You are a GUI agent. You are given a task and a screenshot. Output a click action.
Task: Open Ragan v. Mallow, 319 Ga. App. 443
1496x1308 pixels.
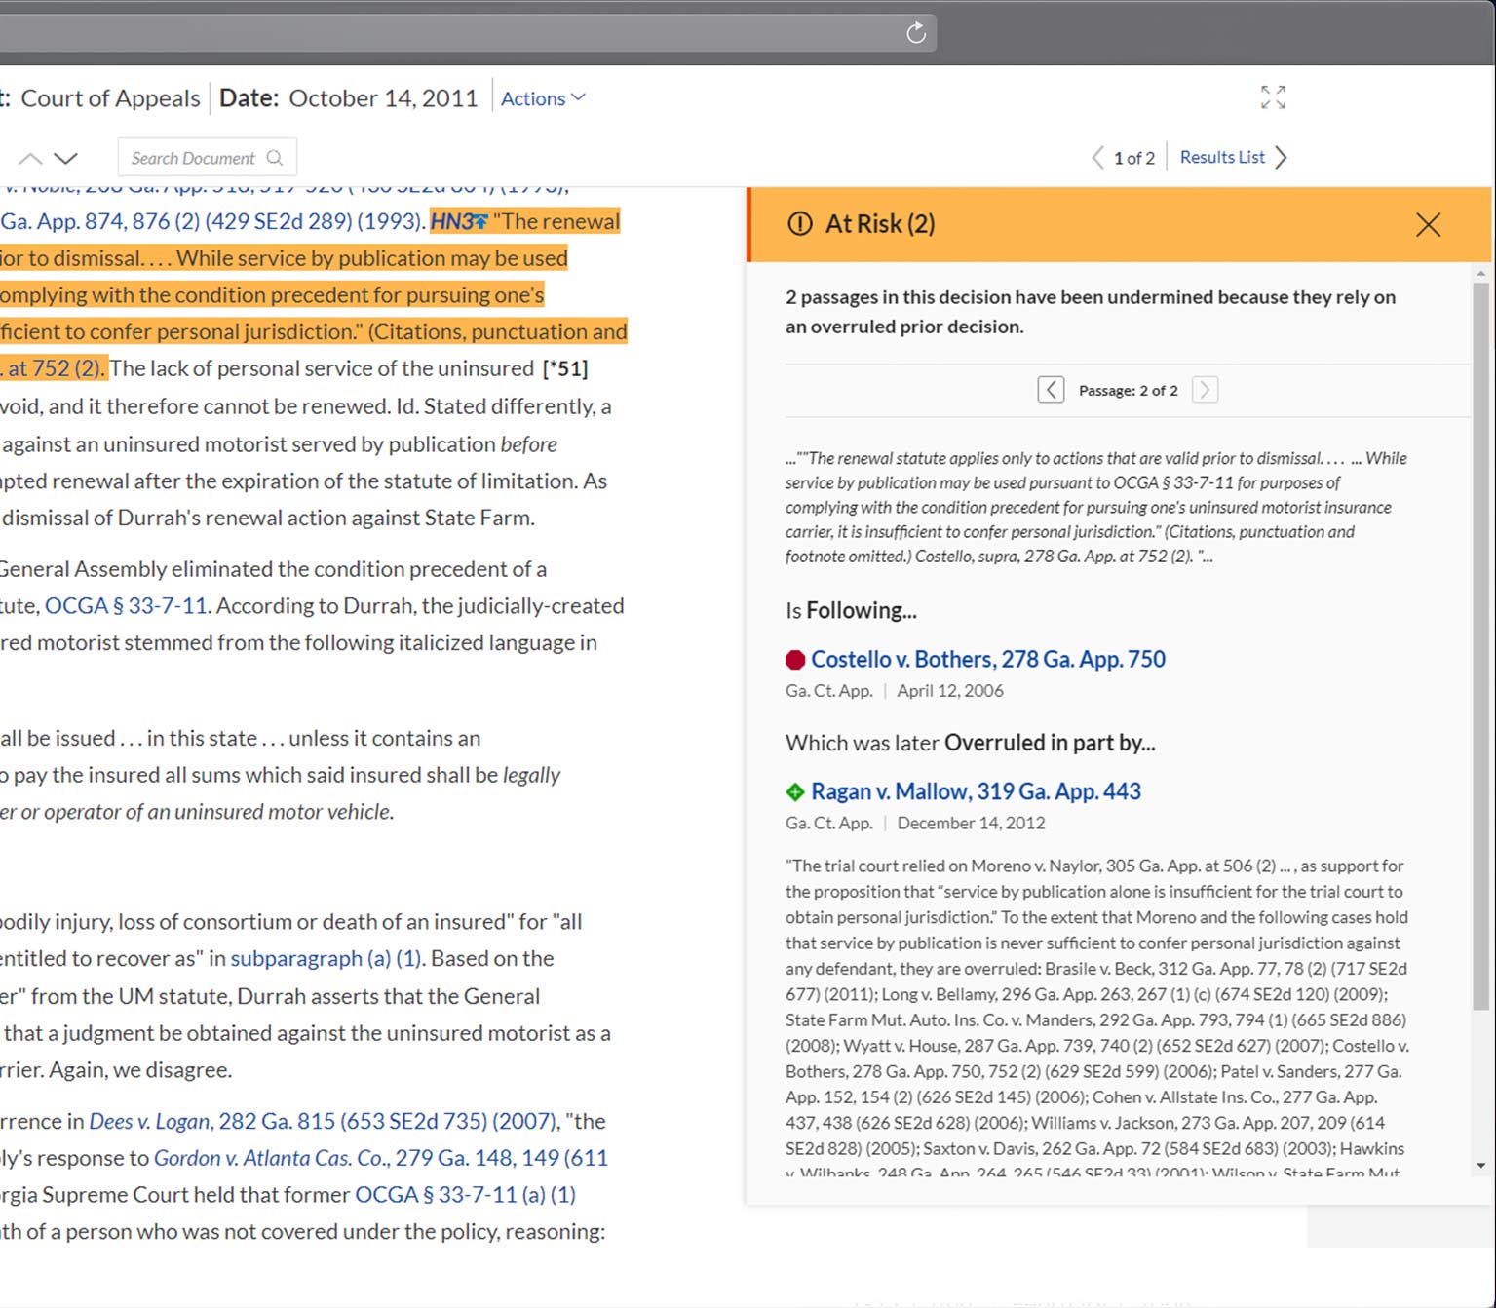976,791
